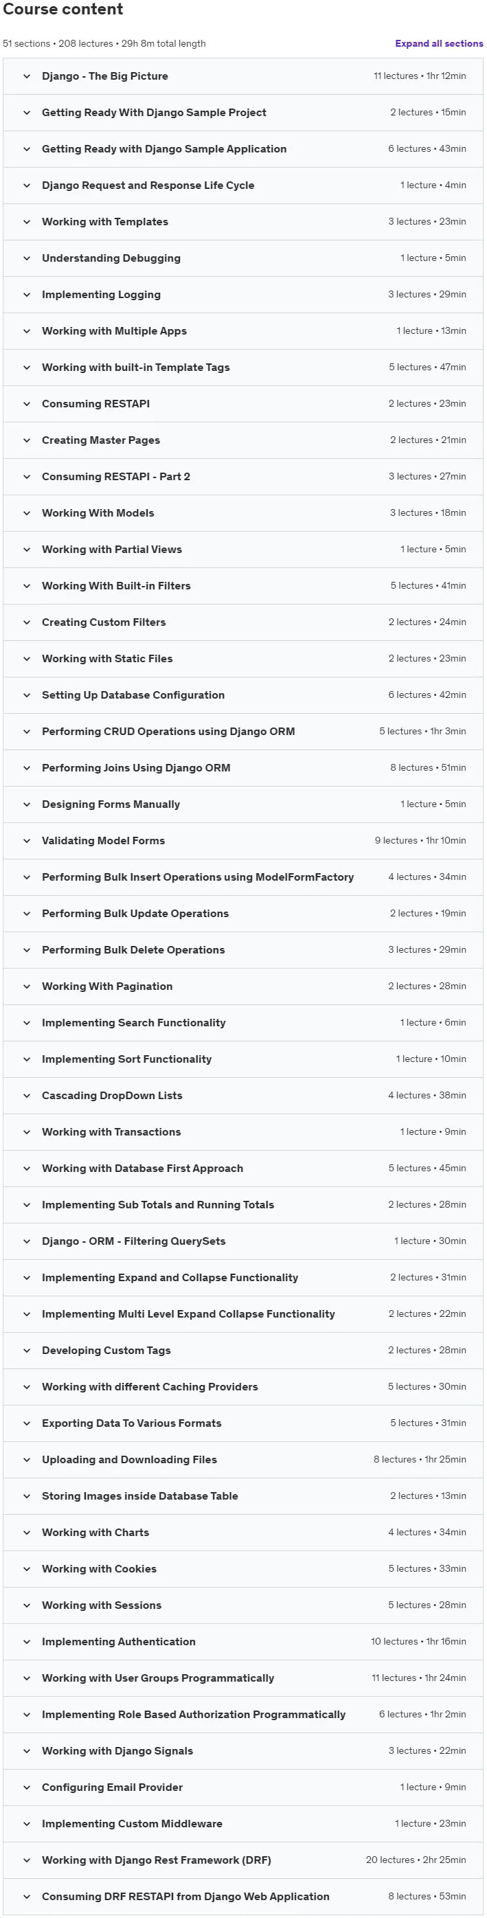The image size is (487, 1918).
Task: Expand Configuring Email Provider section
Action: click(242, 1787)
